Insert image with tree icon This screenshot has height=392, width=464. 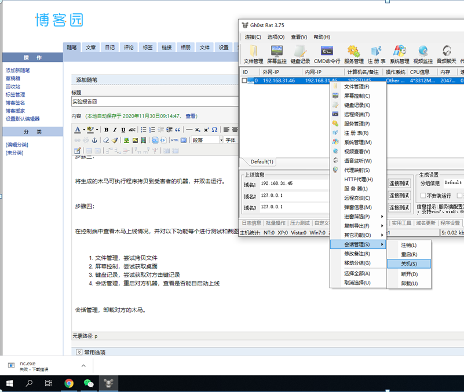tap(126, 140)
